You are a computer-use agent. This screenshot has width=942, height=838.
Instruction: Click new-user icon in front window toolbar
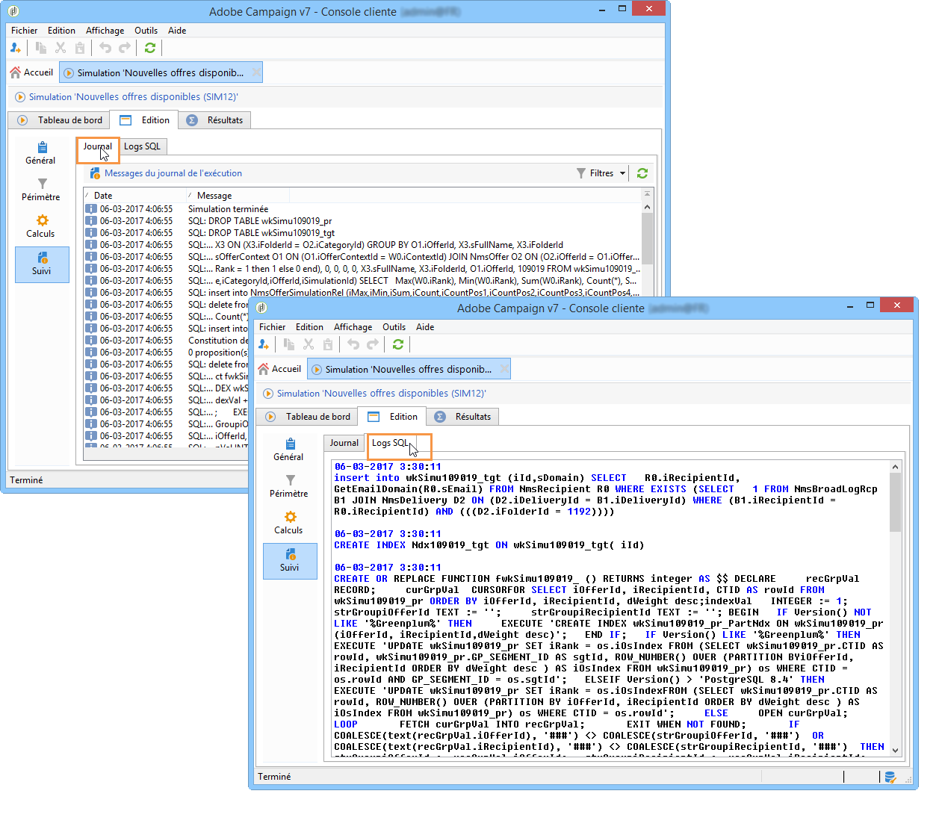click(x=264, y=344)
